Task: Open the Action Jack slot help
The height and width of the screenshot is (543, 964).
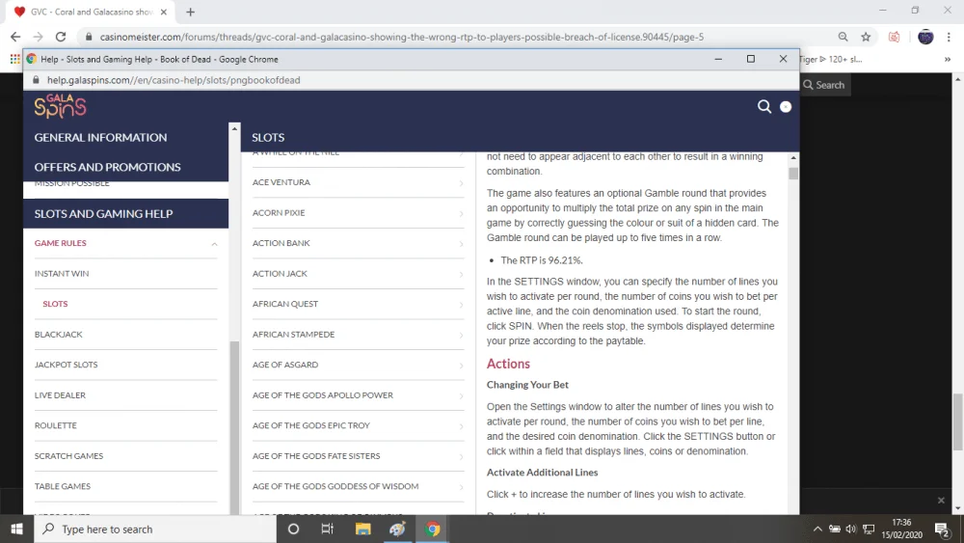Action: [x=358, y=274]
